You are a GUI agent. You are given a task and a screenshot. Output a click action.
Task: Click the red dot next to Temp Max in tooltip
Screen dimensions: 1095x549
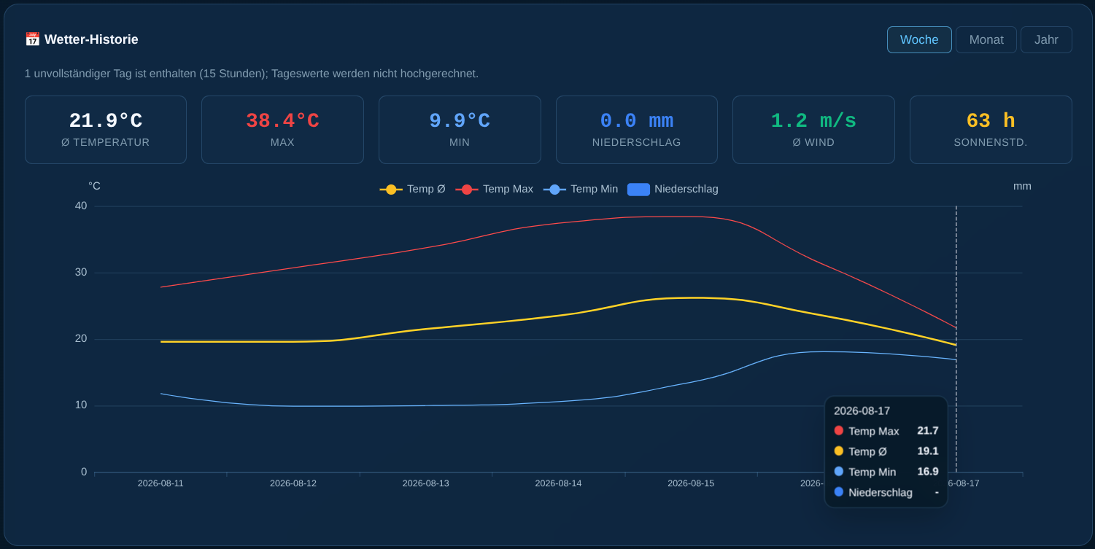[839, 431]
